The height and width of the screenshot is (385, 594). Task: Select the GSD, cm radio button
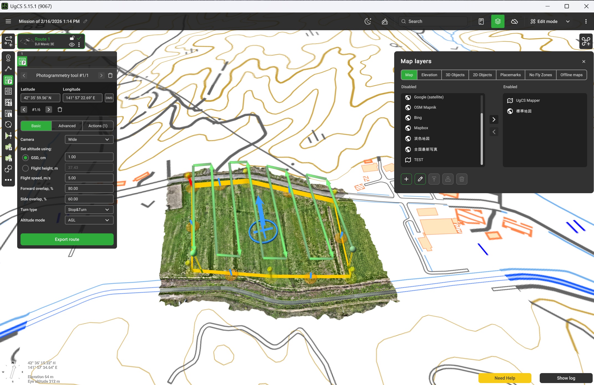pyautogui.click(x=26, y=158)
